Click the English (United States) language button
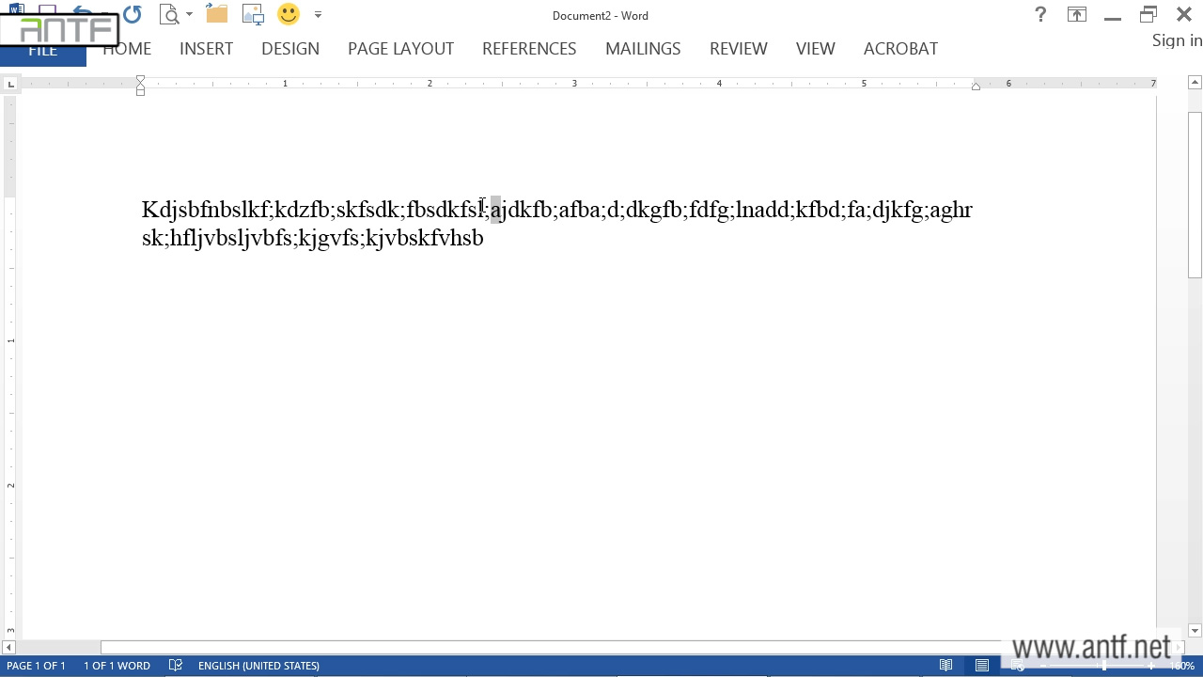Viewport: 1203px width, 677px height. [258, 666]
